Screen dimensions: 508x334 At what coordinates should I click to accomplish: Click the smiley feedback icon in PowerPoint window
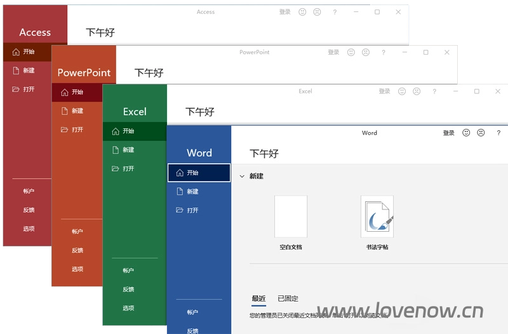pos(351,52)
